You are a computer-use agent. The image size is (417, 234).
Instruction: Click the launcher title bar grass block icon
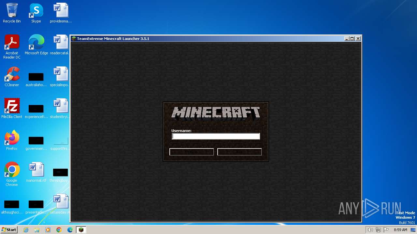(x=74, y=39)
